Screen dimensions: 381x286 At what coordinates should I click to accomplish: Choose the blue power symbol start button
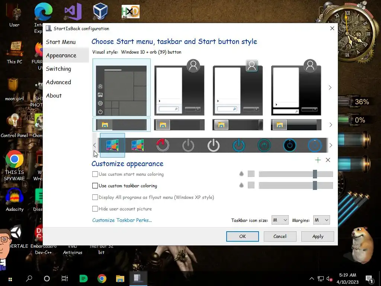(239, 145)
